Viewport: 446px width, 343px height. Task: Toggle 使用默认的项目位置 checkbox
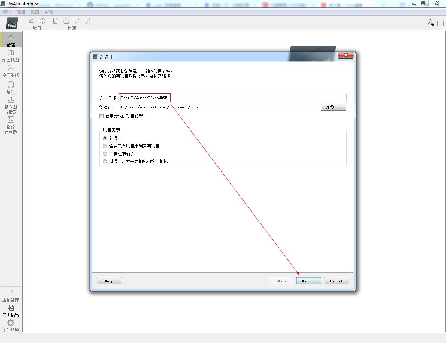[102, 116]
